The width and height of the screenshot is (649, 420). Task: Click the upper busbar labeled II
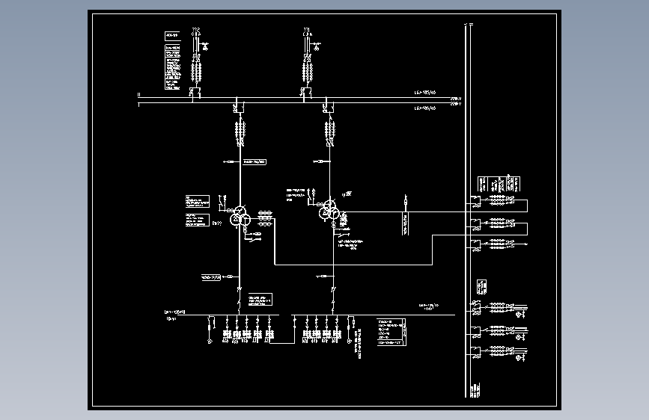click(x=294, y=98)
